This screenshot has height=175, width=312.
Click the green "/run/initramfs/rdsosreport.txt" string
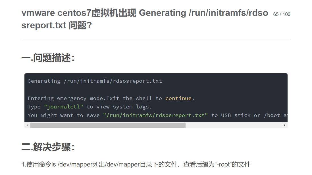(155, 115)
